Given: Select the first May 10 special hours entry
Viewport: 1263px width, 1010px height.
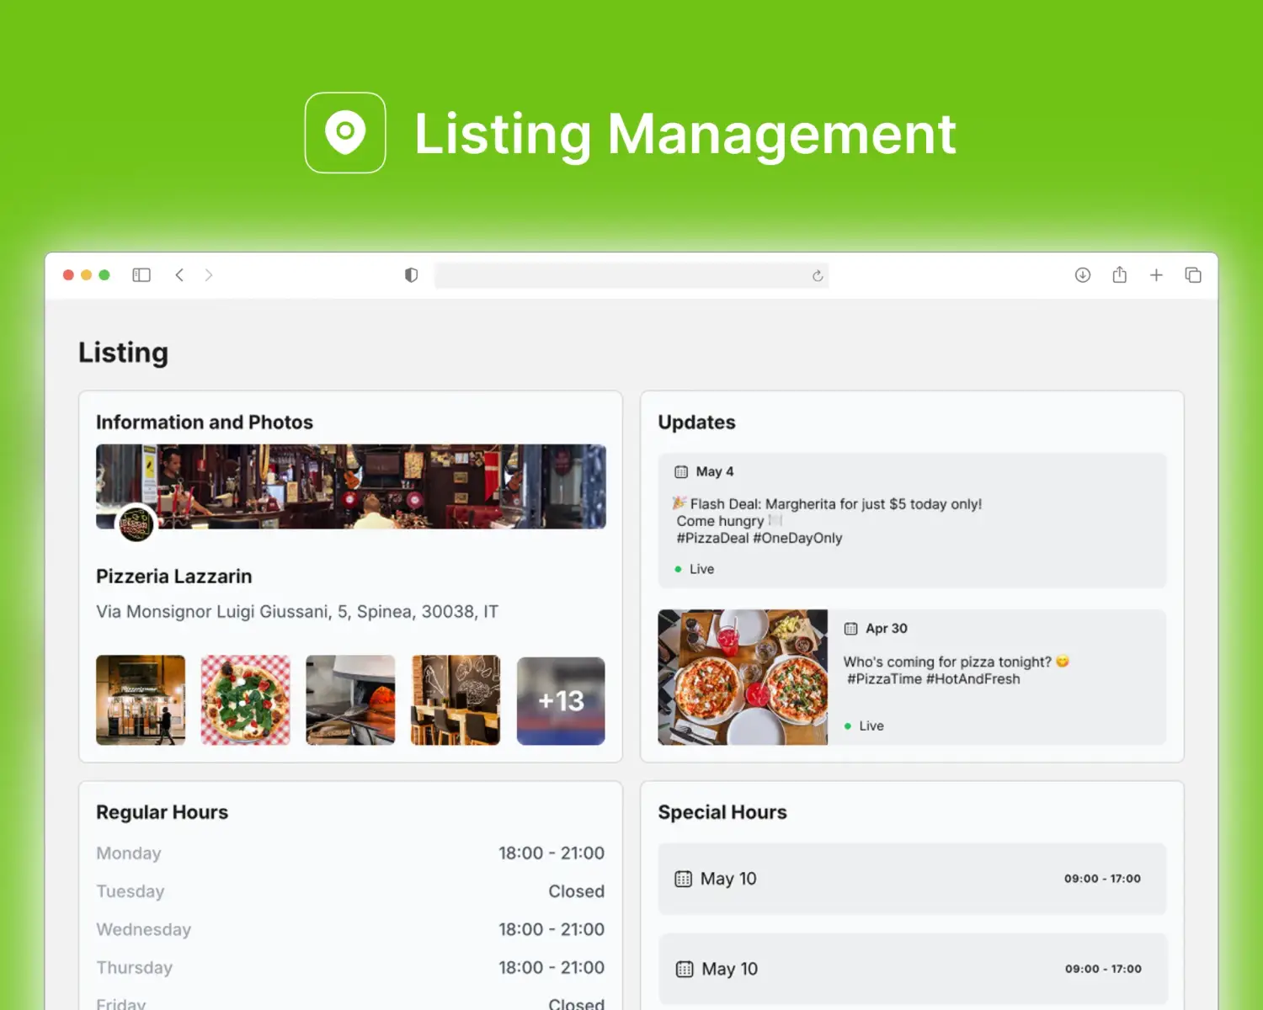Looking at the screenshot, I should pyautogui.click(x=912, y=879).
